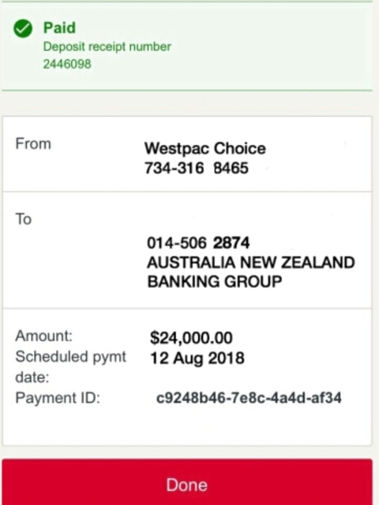Viewport: 379px width, 505px height.
Task: Select the Westpac Choice account name
Action: pyautogui.click(x=205, y=148)
